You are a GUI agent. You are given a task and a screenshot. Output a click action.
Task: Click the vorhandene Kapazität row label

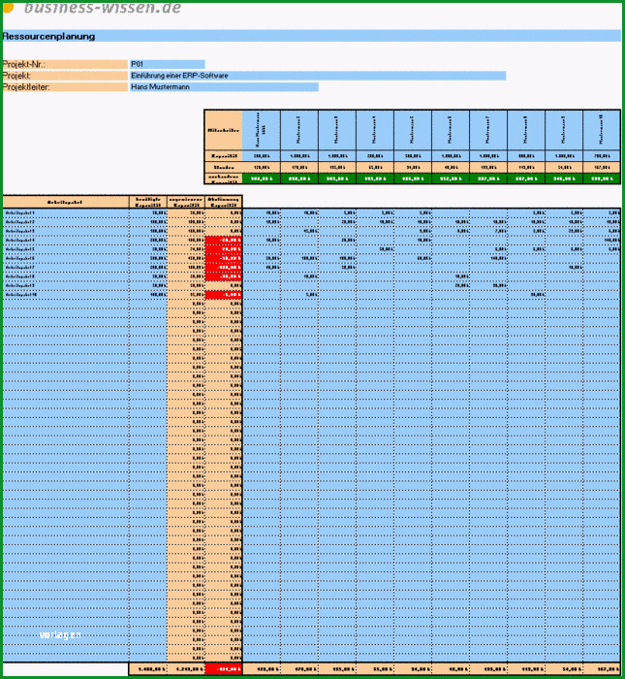223,178
